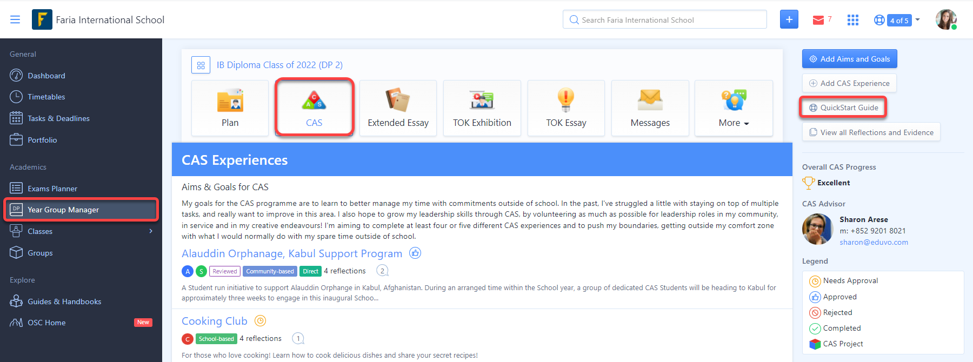Click the approved thumbs-up icon beside Alauddin Orphanage

[415, 253]
